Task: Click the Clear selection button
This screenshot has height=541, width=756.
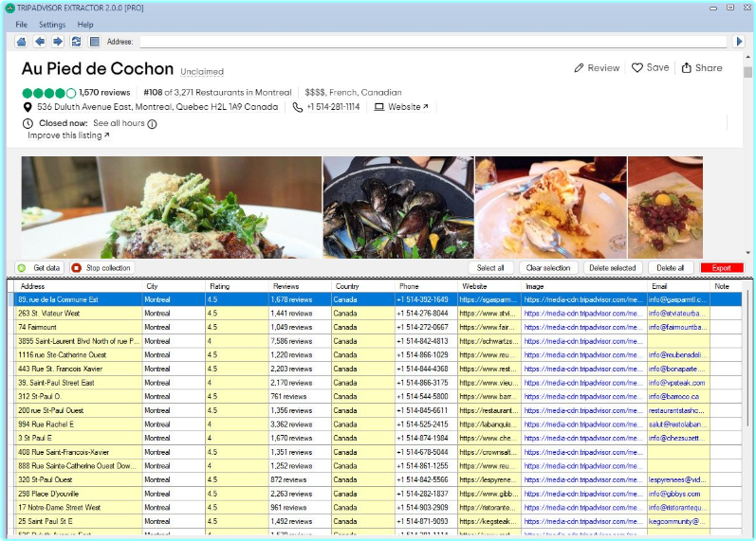Action: click(x=548, y=268)
